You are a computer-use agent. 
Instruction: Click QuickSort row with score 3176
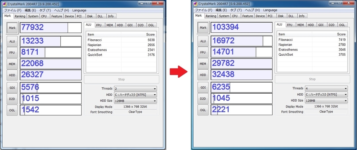[x=121, y=55]
